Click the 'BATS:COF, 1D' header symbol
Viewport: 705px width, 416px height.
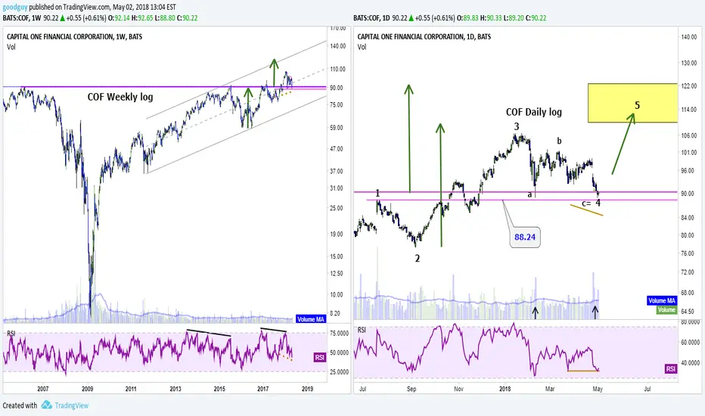(372, 18)
